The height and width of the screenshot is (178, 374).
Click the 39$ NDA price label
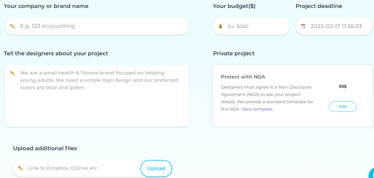click(343, 86)
